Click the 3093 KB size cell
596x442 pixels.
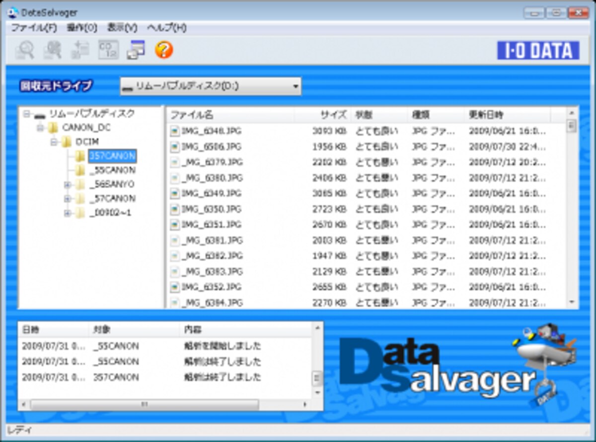tap(329, 131)
